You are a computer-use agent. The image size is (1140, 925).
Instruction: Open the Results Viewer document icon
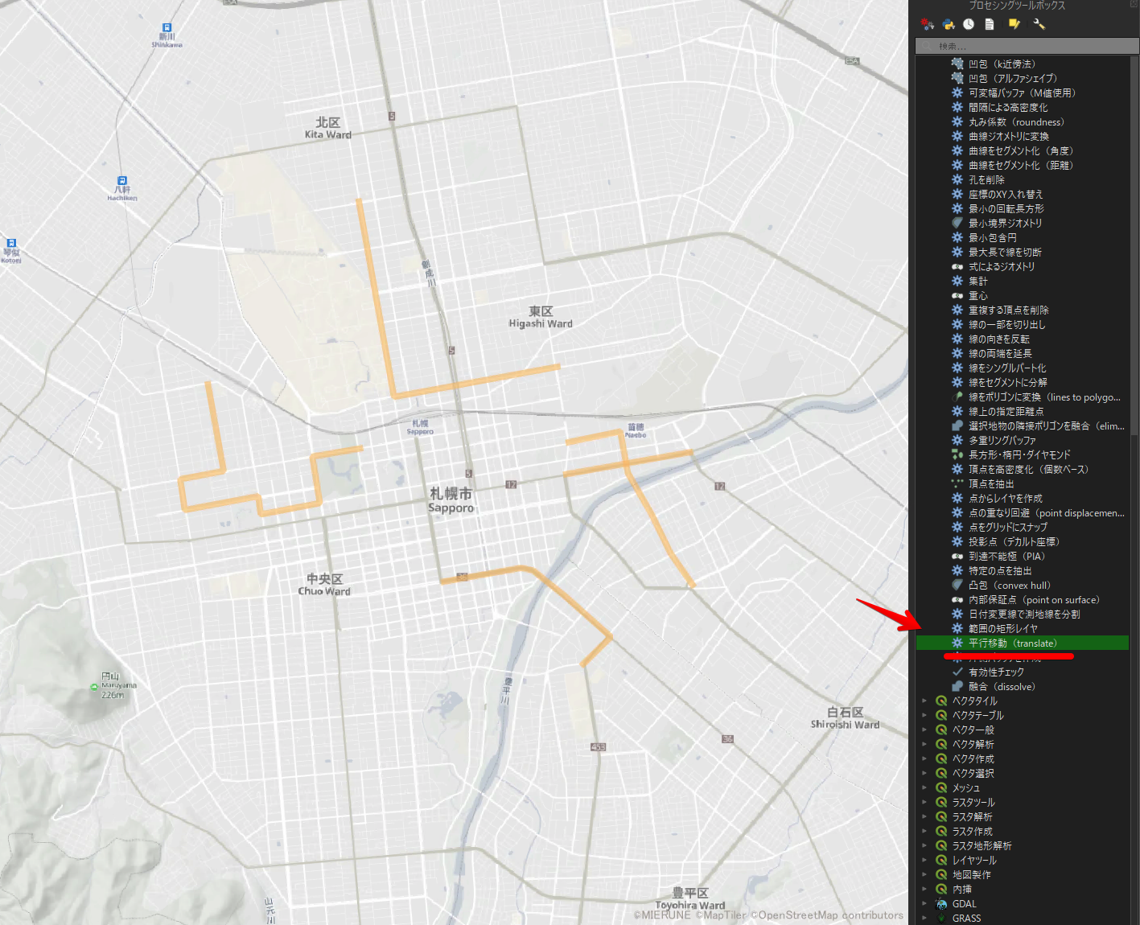click(x=990, y=24)
